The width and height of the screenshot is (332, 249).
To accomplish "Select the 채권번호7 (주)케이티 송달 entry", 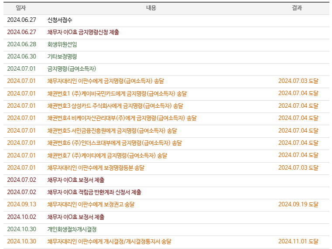I will 107,156.
